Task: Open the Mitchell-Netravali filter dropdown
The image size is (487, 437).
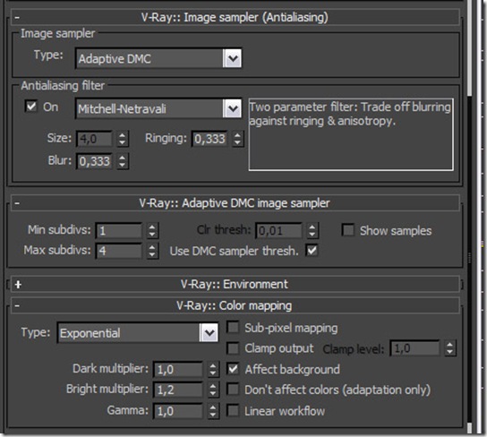Action: [158, 108]
